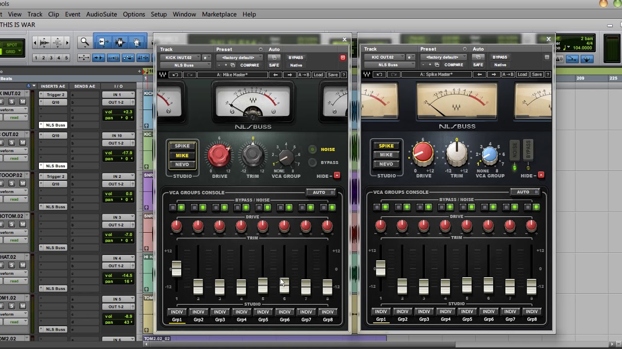The height and width of the screenshot is (349, 622).
Task: Click COMPARE in the left plugin header
Action: (x=249, y=65)
